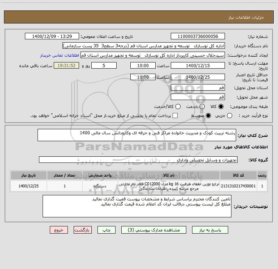Click the remaining time 19:31:52 field
The height and width of the screenshot is (269, 278).
click(66, 66)
